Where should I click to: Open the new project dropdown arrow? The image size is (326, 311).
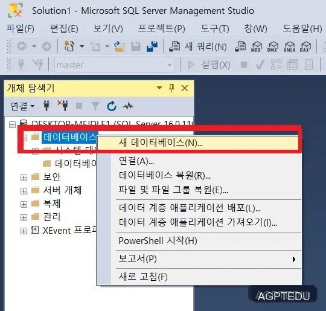[x=82, y=46]
